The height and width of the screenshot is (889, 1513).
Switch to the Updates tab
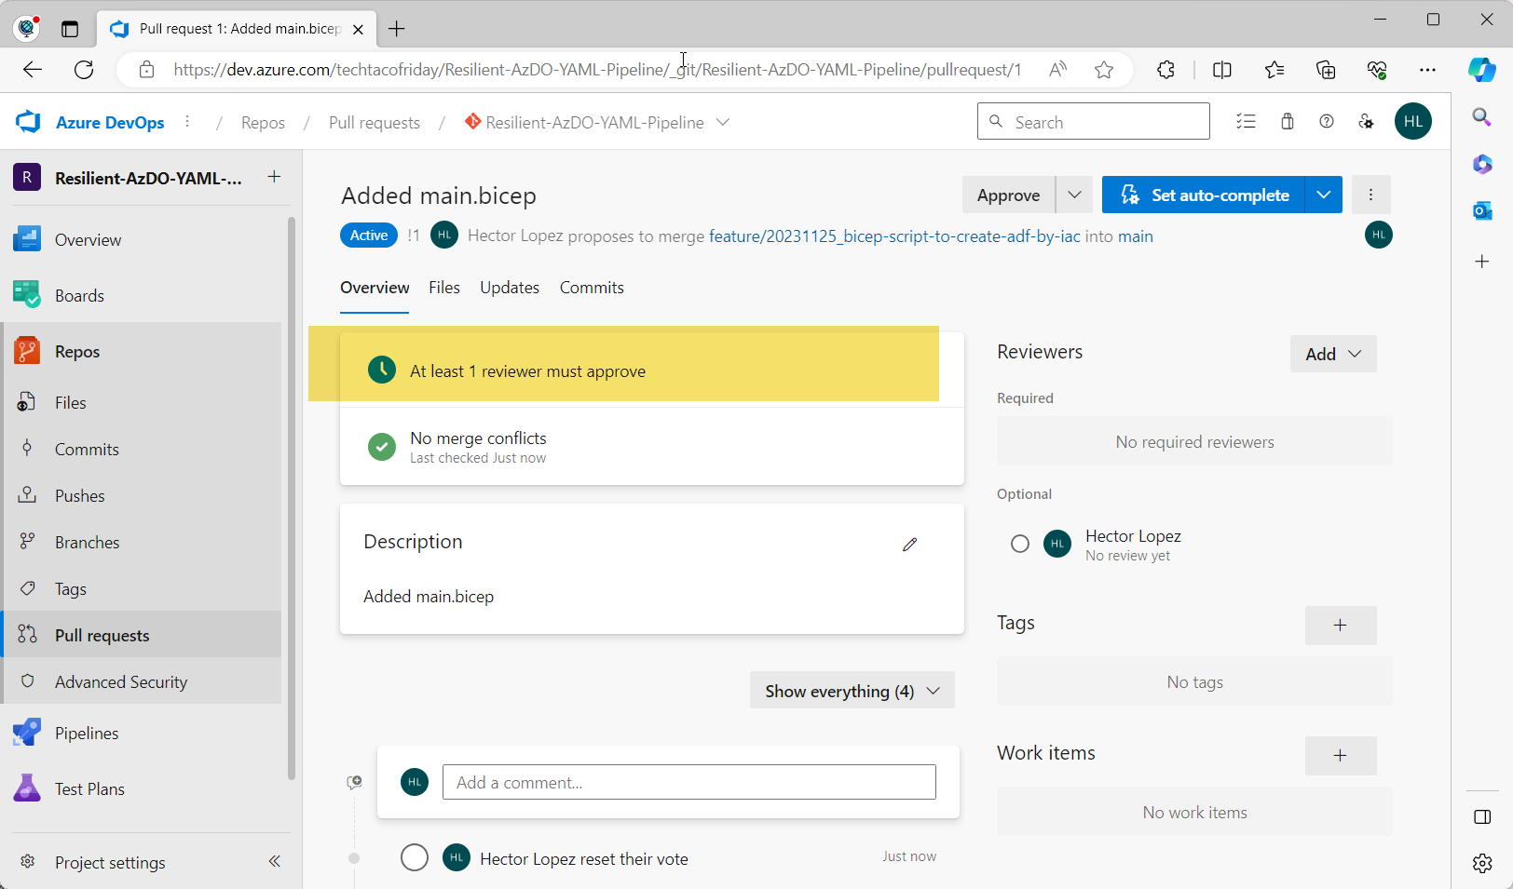click(x=510, y=288)
